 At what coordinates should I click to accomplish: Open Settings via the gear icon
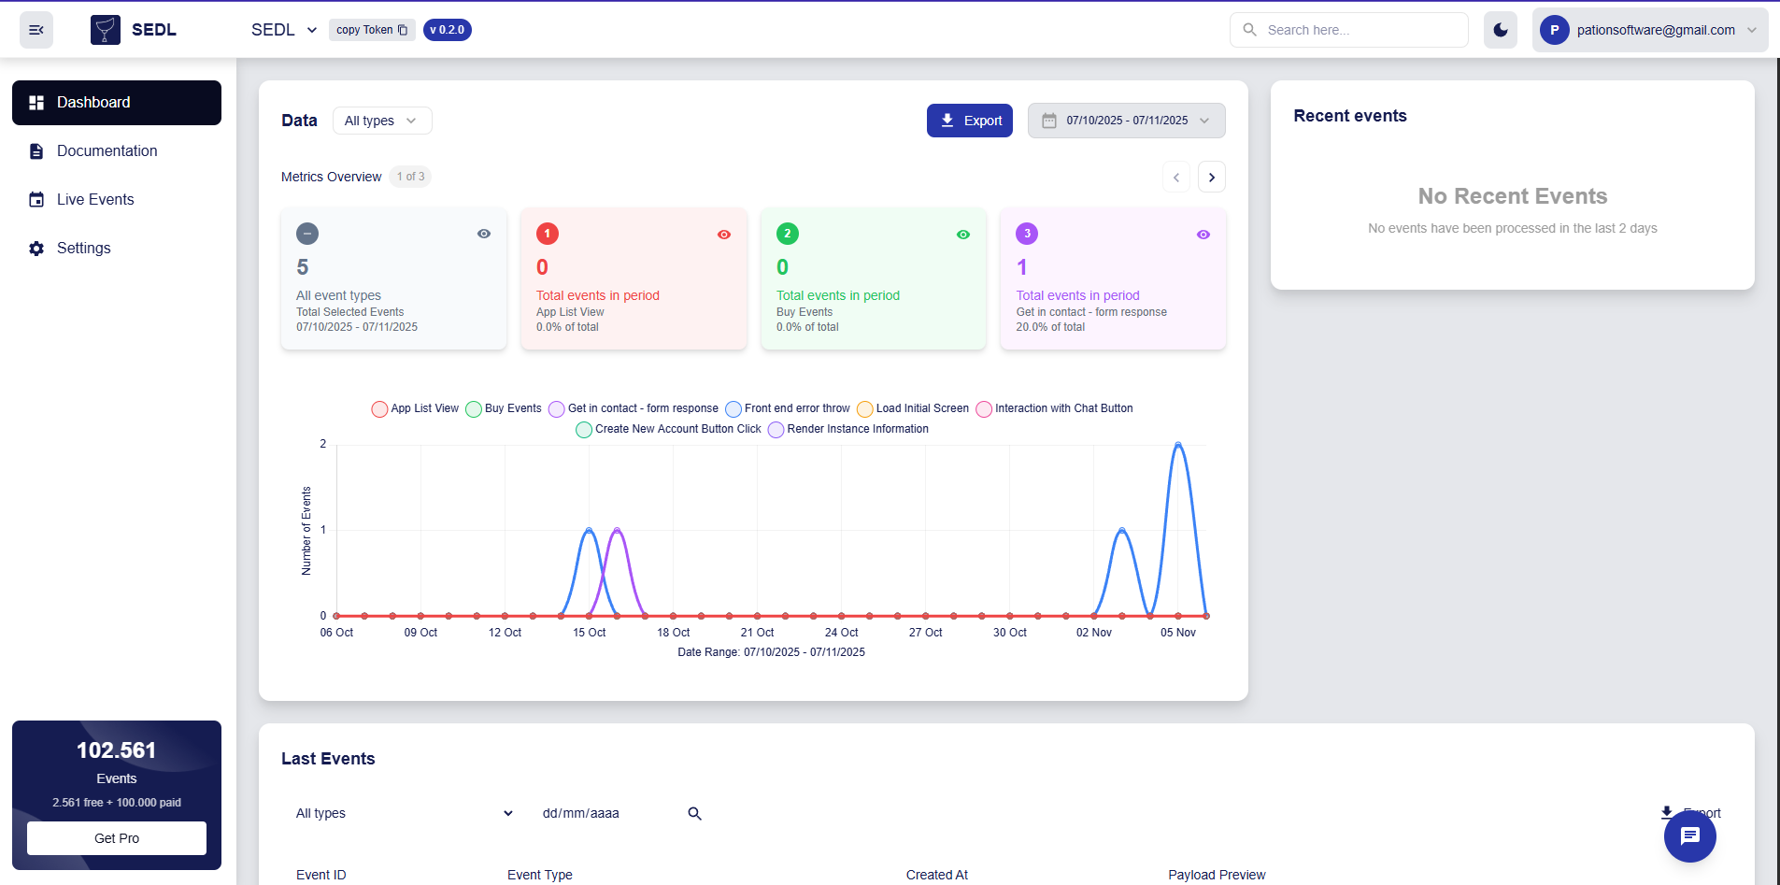click(83, 248)
